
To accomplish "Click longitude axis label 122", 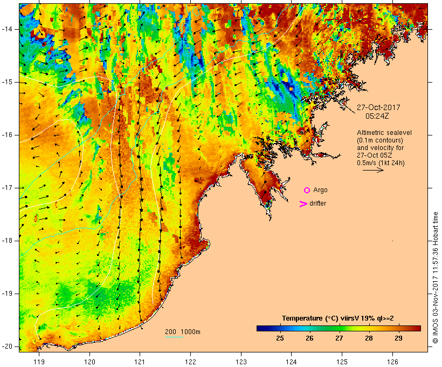I will click(x=191, y=362).
